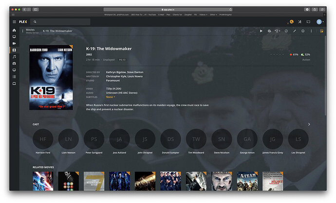This screenshot has width=336, height=203.
Task: Open director Steve Danton link
Action: pos(135,72)
